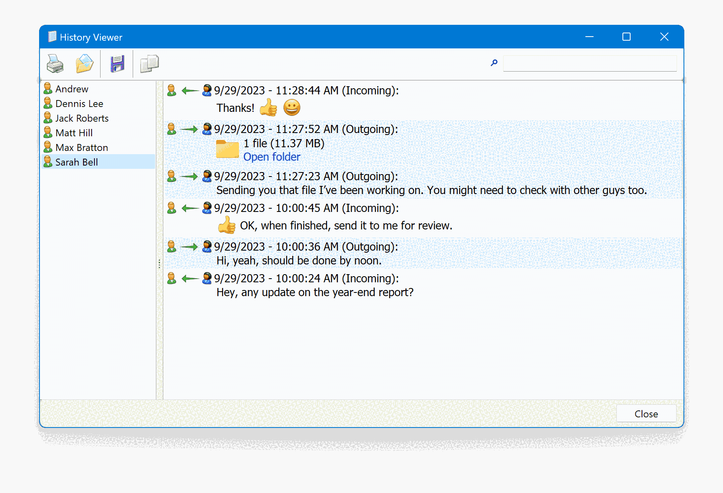Show Max Bratton's message history

pyautogui.click(x=81, y=148)
